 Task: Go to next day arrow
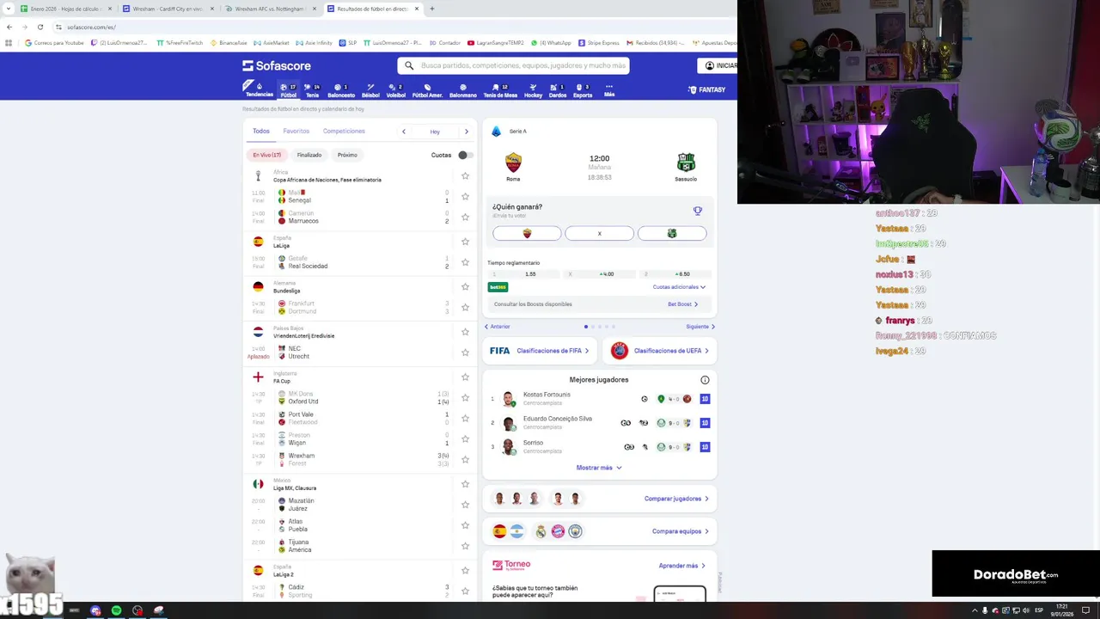[467, 132]
